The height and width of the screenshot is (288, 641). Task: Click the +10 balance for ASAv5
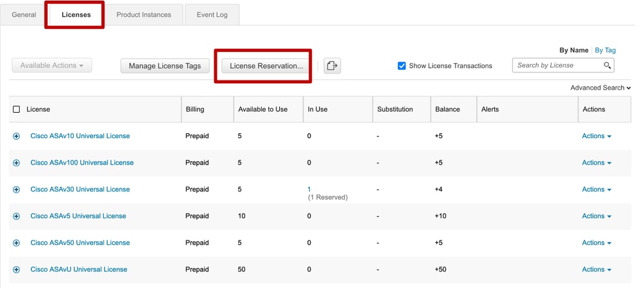(x=440, y=216)
